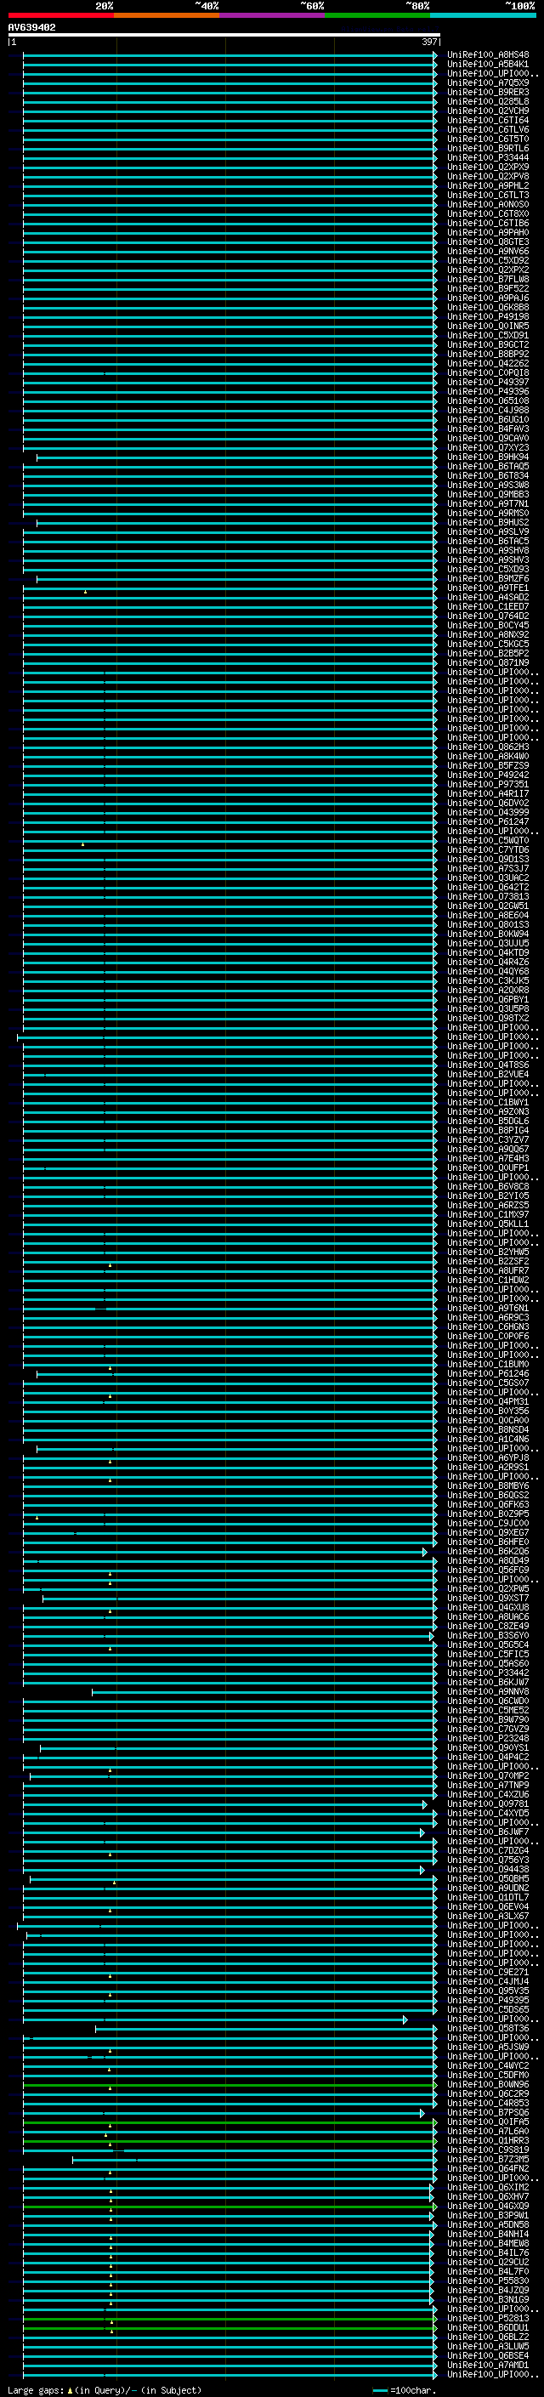Select label UniRef100_Q4PM31

[x=488, y=1401]
